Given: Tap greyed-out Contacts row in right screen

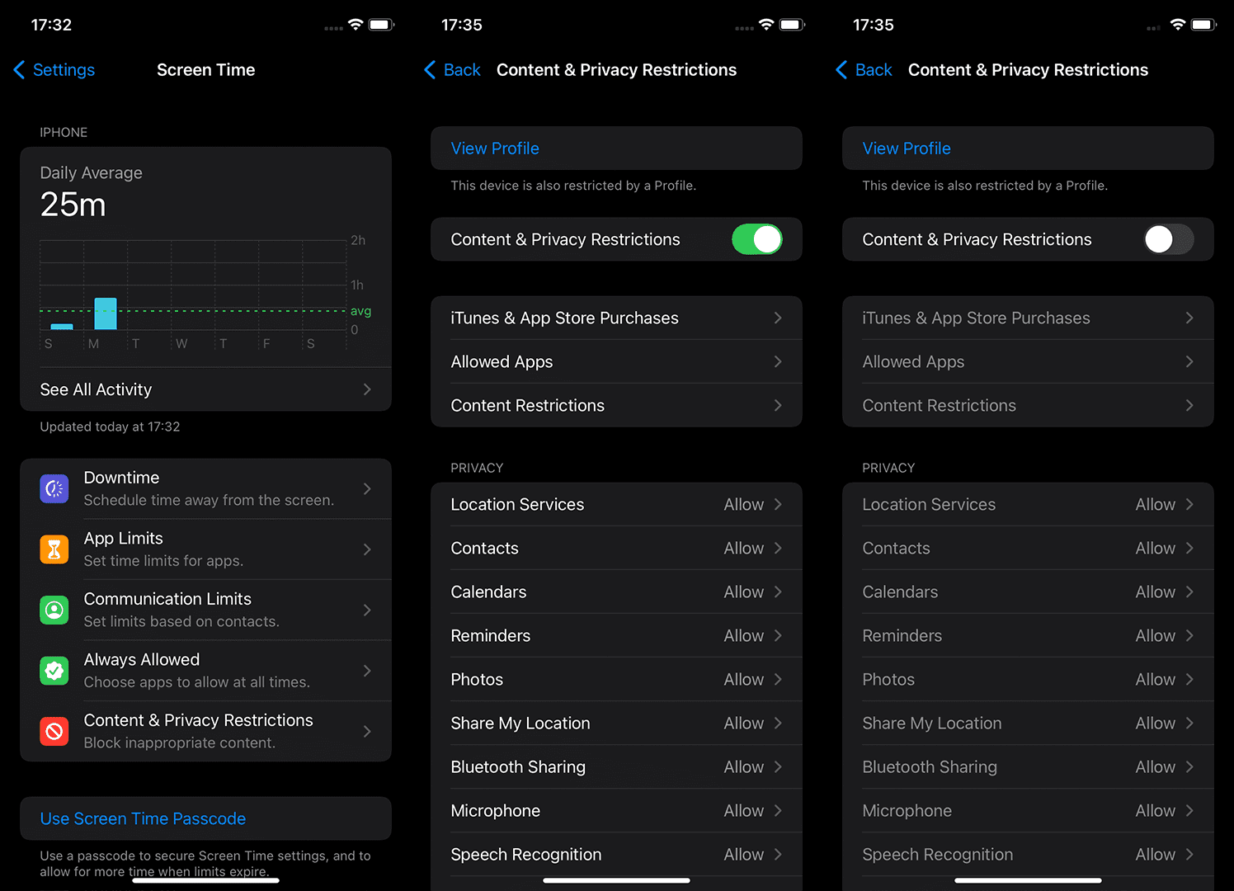Looking at the screenshot, I should tap(1028, 548).
